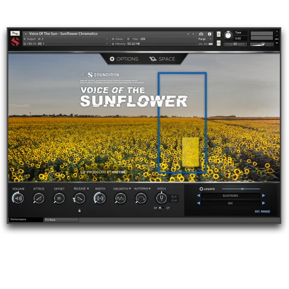Switch to the FX Rack tab
This screenshot has width=289, height=289.
pos(61,220)
